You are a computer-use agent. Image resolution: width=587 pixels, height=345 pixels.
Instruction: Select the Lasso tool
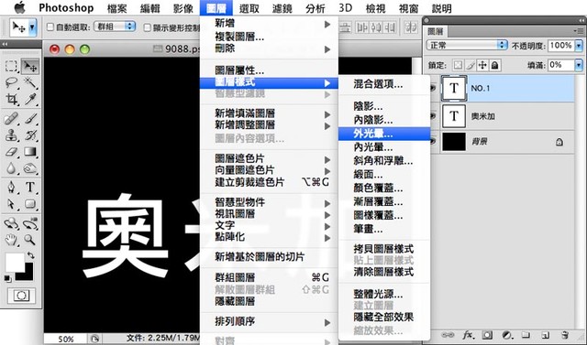(x=11, y=82)
